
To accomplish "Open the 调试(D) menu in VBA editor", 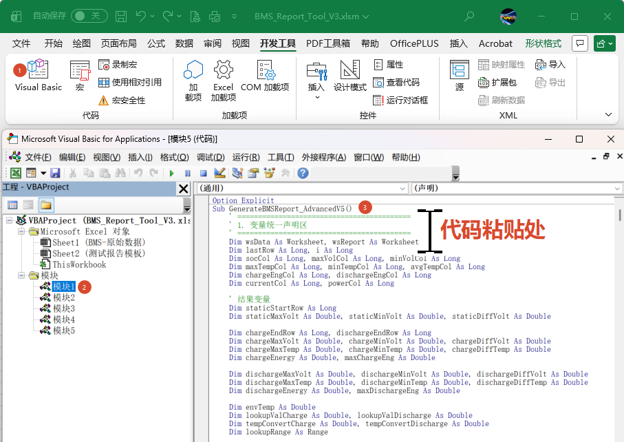I will 210,157.
